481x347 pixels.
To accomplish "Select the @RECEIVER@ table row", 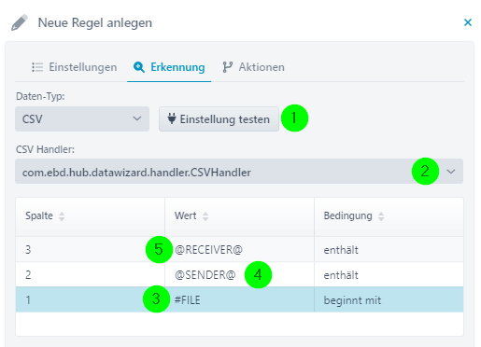I will 239,249.
